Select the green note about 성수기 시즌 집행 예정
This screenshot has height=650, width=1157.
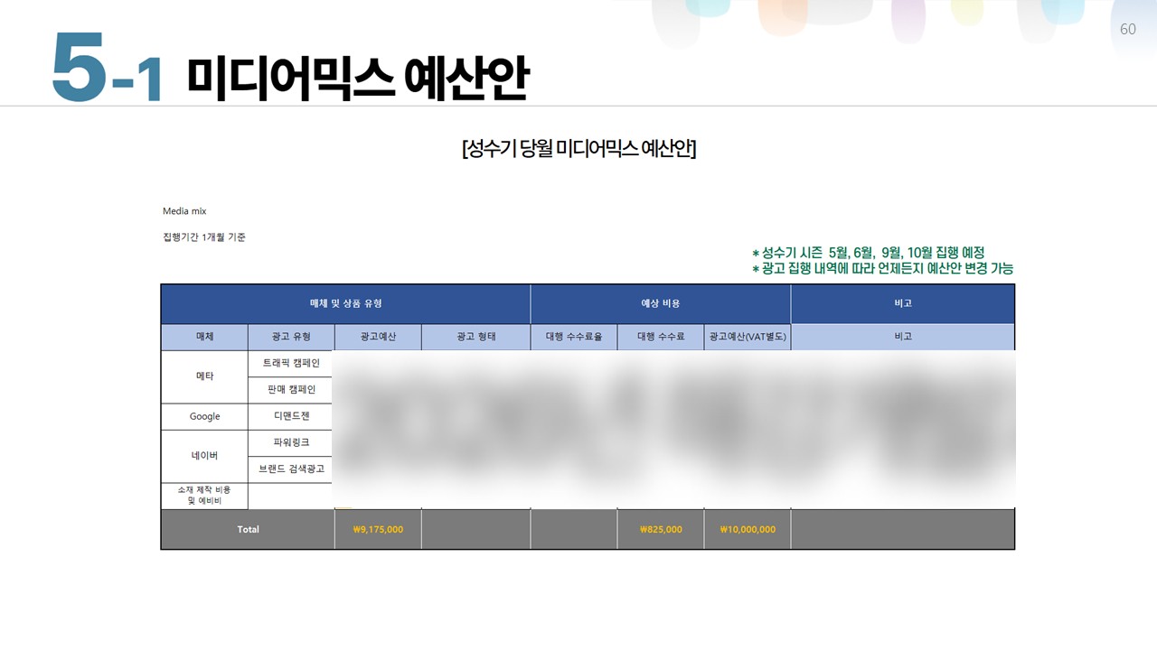pyautogui.click(x=868, y=253)
